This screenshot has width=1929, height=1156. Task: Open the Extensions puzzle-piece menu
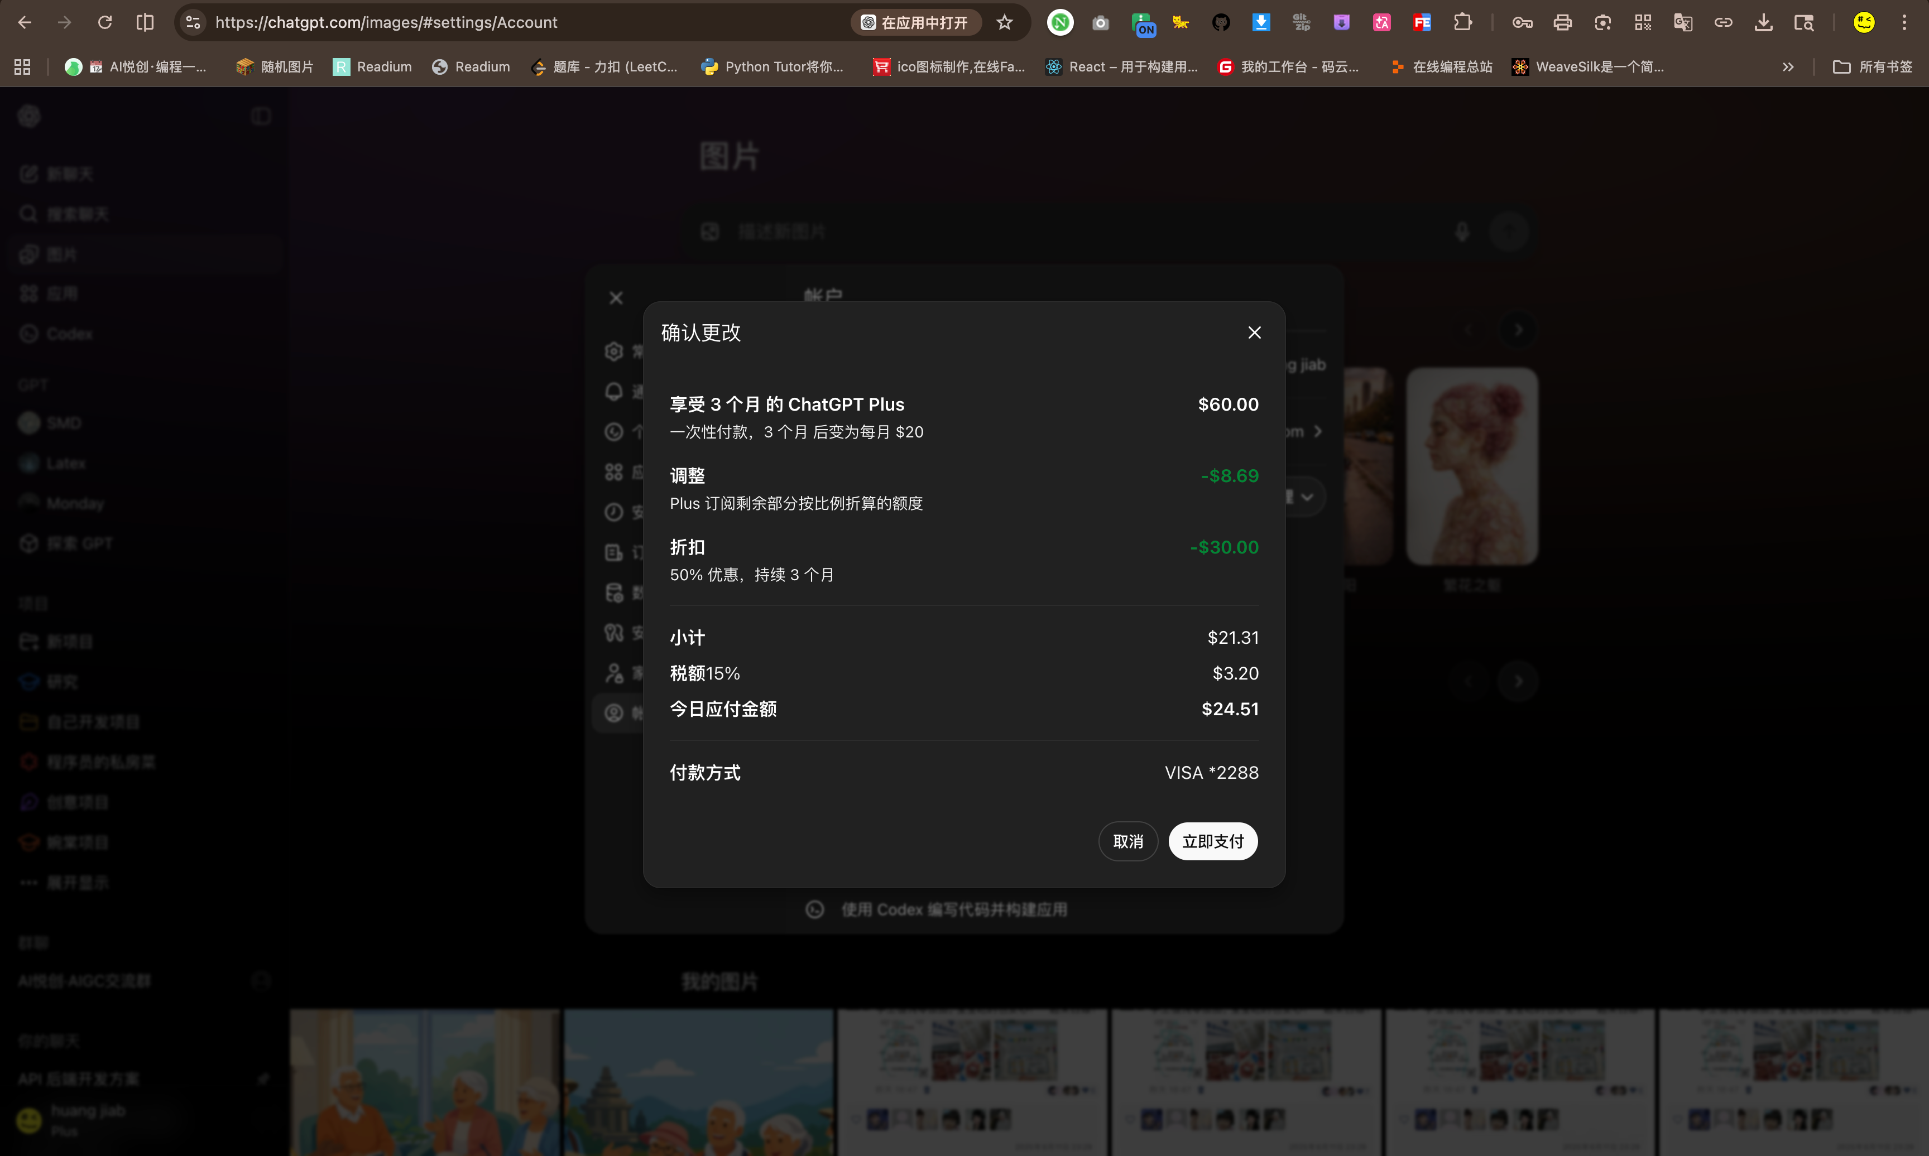(x=1462, y=22)
